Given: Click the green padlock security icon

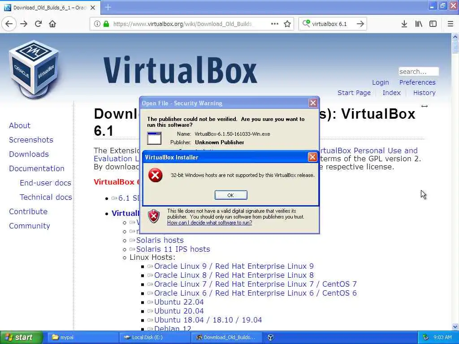Looking at the screenshot, I should click(x=106, y=24).
